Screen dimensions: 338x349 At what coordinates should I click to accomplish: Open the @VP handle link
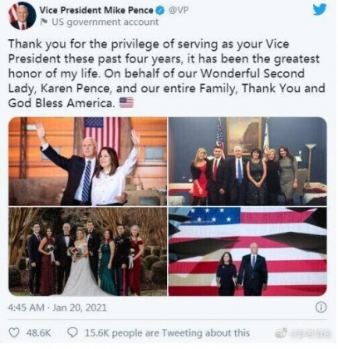(x=179, y=10)
